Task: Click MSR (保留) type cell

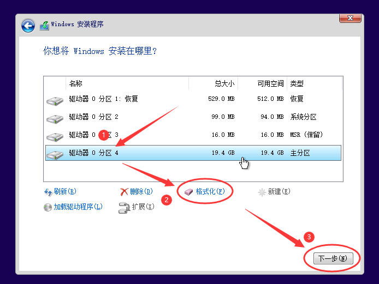Action: [x=306, y=135]
